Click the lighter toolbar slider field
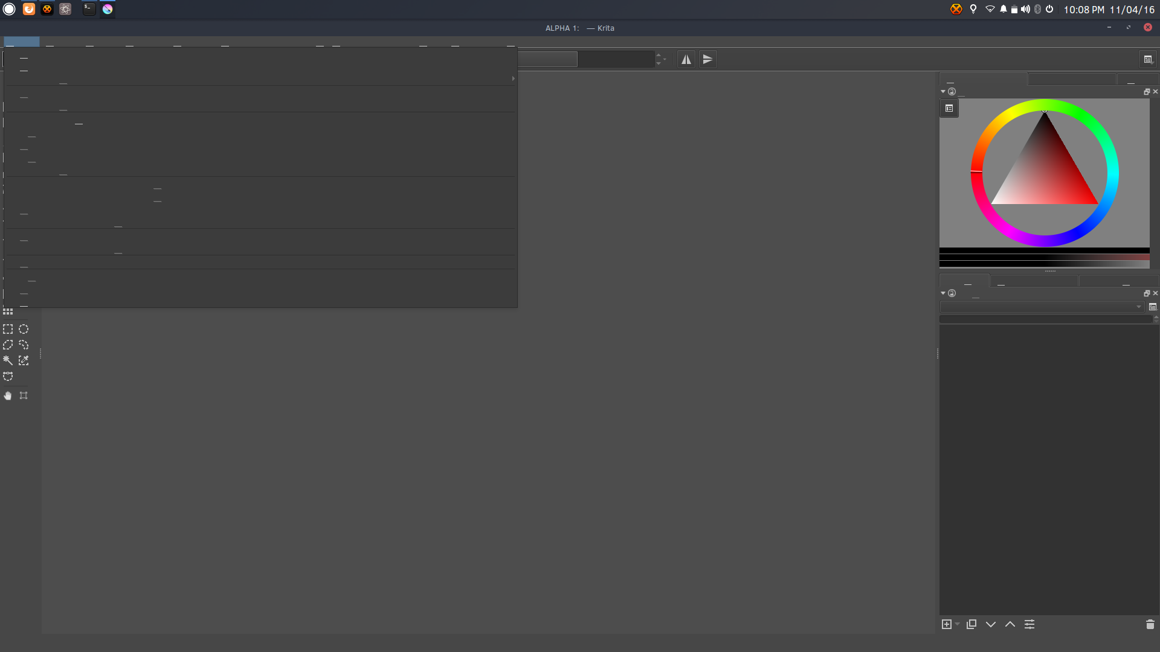The height and width of the screenshot is (652, 1160). click(548, 59)
